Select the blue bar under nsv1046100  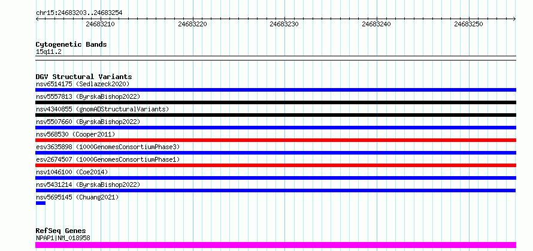275,178
